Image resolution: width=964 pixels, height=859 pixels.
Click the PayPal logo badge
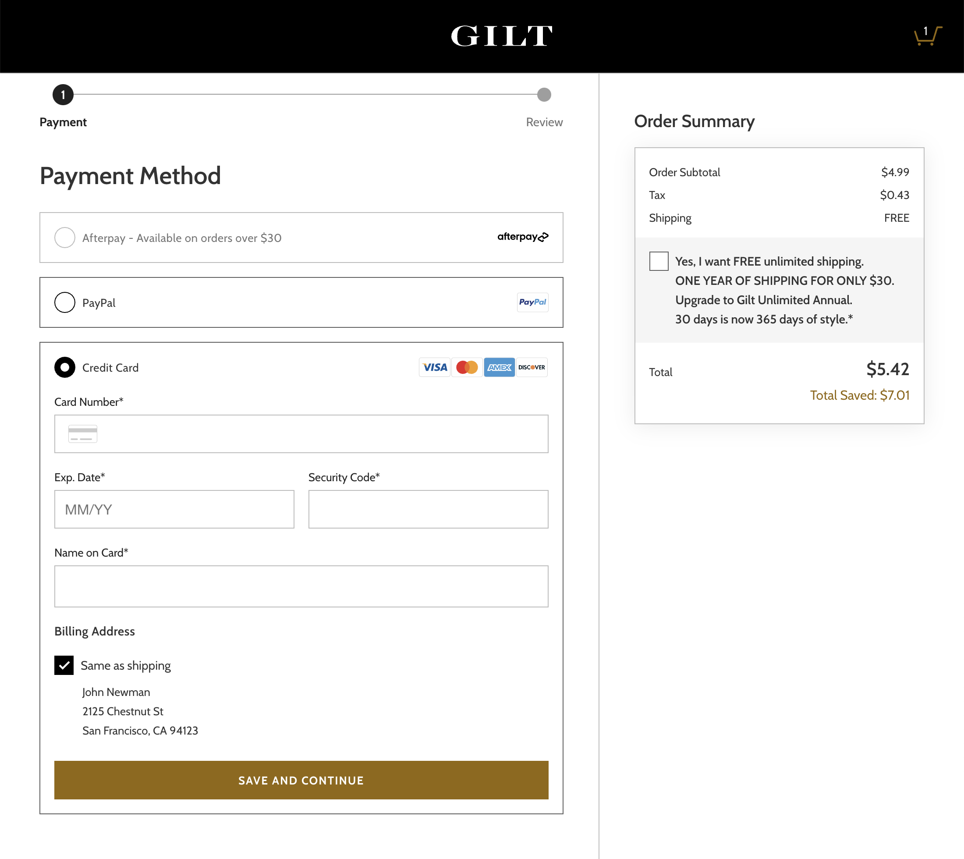pyautogui.click(x=532, y=302)
